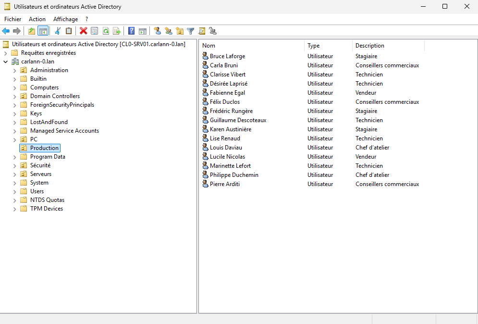Create a new organizational unit icon

tap(180, 31)
